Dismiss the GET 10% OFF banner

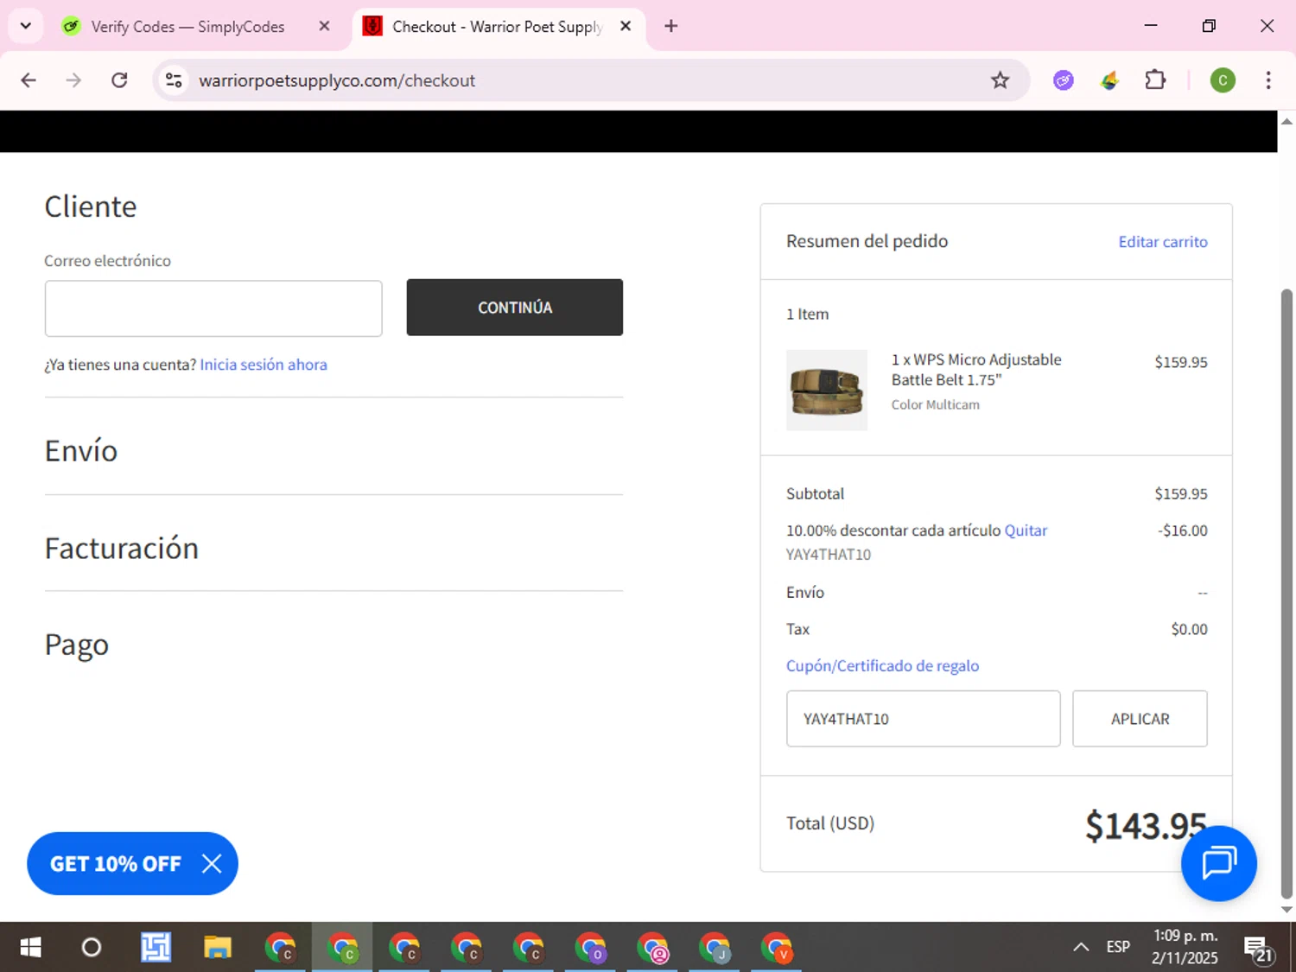point(212,863)
